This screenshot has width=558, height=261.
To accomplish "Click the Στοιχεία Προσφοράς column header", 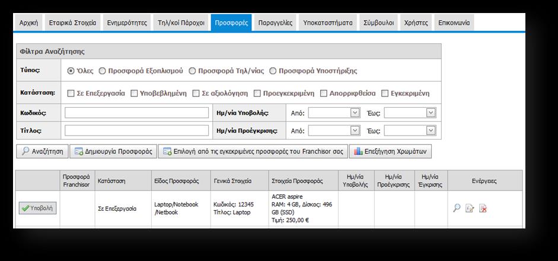I will click(x=303, y=181).
